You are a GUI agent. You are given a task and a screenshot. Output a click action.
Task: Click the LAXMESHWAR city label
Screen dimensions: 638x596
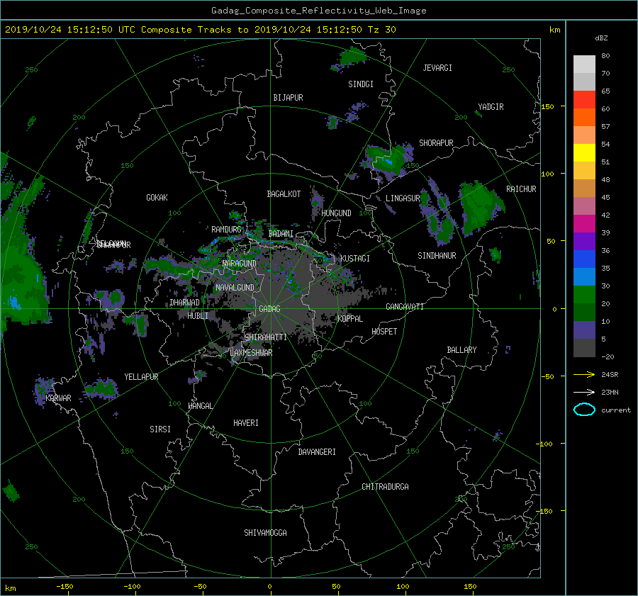point(251,353)
